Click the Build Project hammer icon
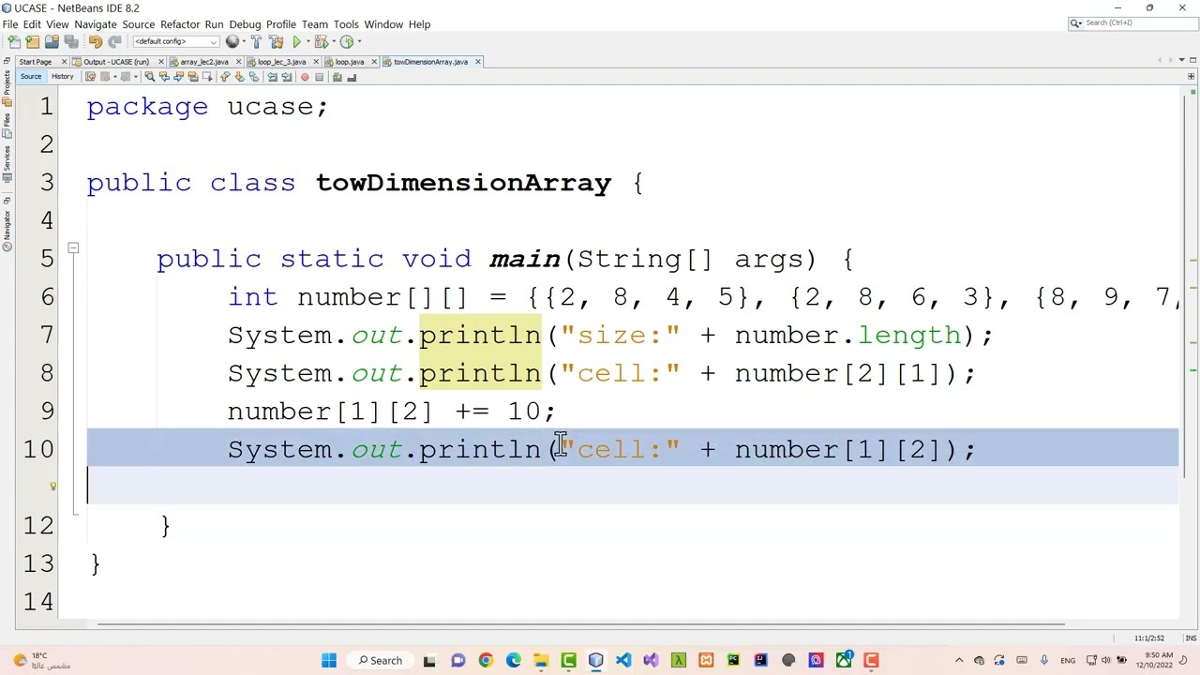The image size is (1200, 675). 256,41
